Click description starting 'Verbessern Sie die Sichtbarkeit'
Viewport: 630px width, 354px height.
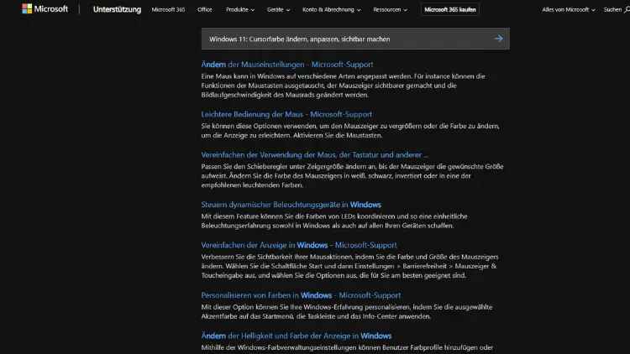coord(349,266)
